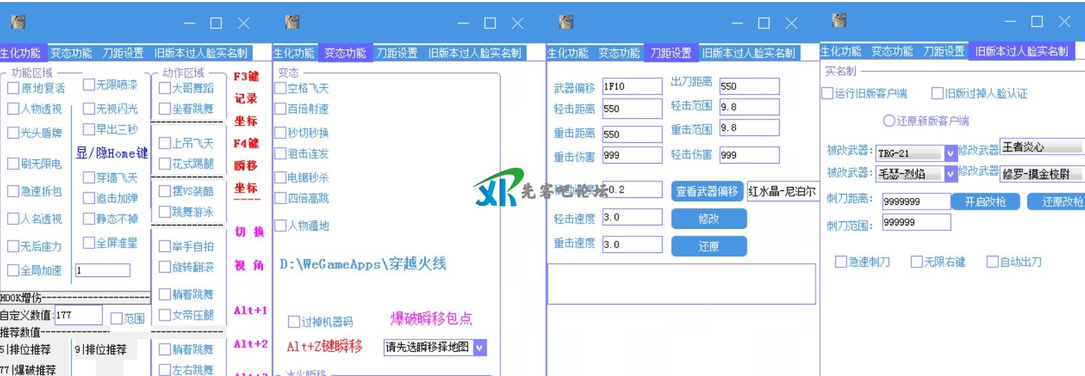Select the 还原新版客户端 radio button
This screenshot has width=1085, height=376.
[889, 121]
